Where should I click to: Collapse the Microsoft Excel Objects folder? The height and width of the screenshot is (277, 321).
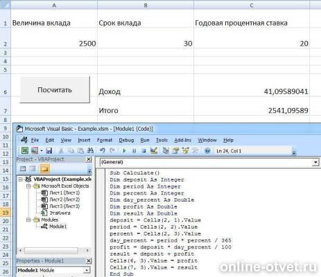point(28,186)
